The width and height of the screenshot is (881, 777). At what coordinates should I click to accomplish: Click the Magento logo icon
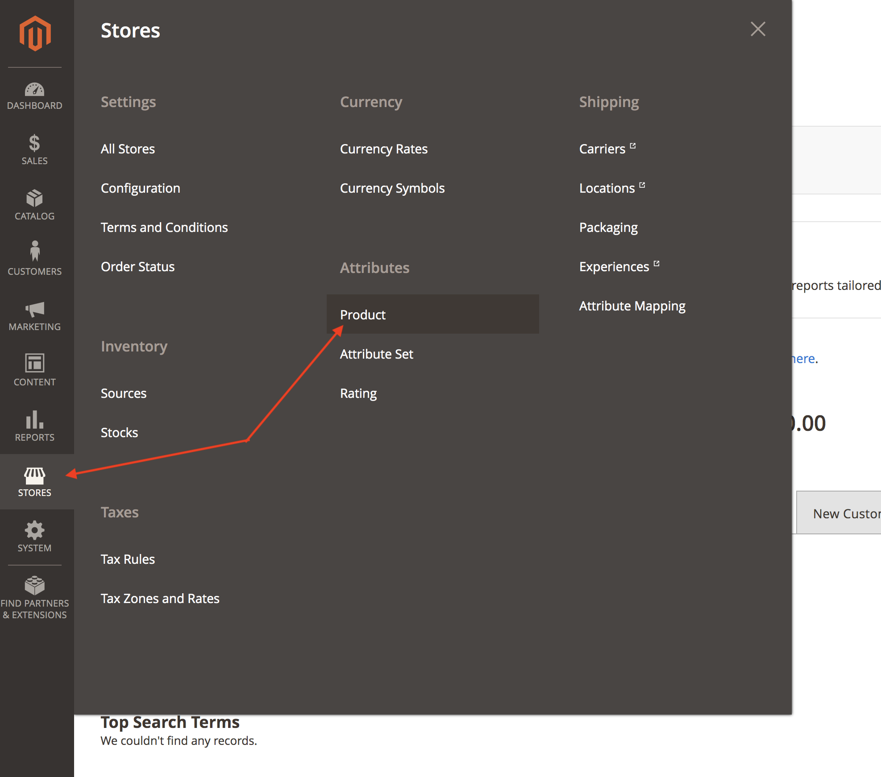[x=35, y=33]
